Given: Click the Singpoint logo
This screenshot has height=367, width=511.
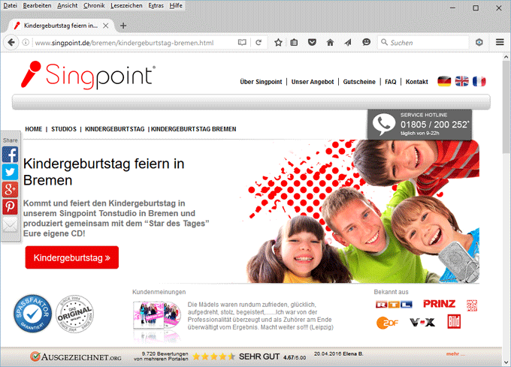Looking at the screenshot, I should tap(88, 75).
